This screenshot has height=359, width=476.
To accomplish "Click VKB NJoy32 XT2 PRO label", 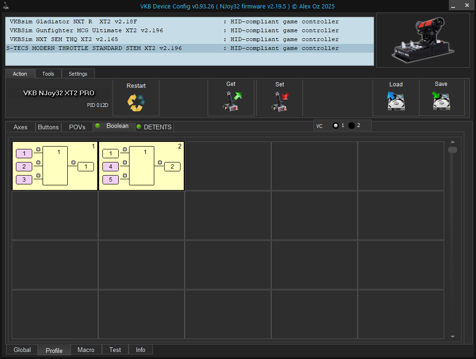I will [x=59, y=93].
